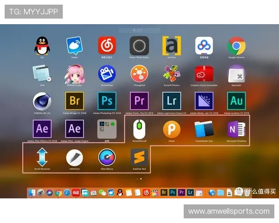Expand the app folder next to After Effects
279x223 pixels.
(x=106, y=129)
